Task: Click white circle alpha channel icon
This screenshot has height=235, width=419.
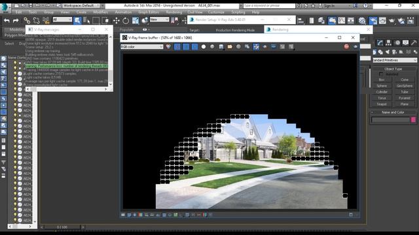Action: (204, 47)
